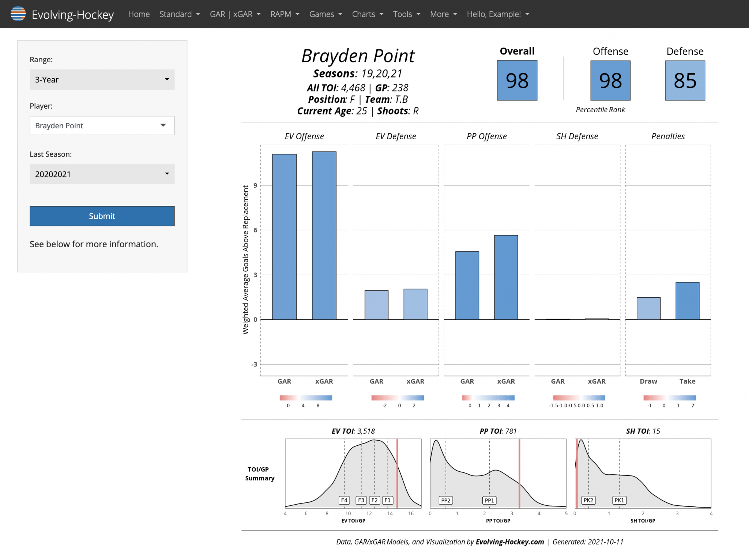Click the PP1 marker in PP TOI chart
The width and height of the screenshot is (749, 558).
(x=489, y=500)
